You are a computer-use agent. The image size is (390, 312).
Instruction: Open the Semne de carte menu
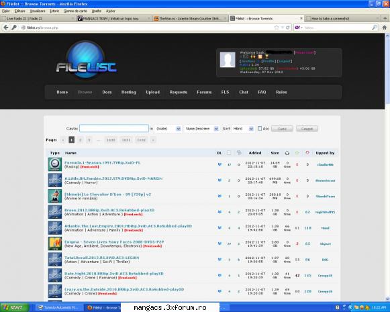(x=76, y=11)
